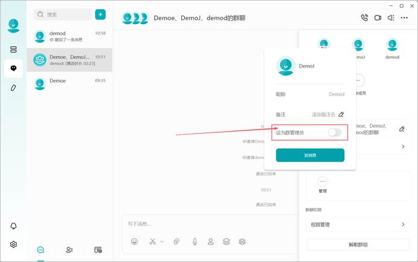Viewport: 418px width, 262px height.
Task: Expand the 权限管理 row chevron
Action: coord(403,225)
